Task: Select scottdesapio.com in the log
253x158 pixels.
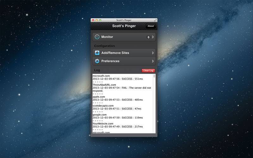Action: [x=103, y=106]
